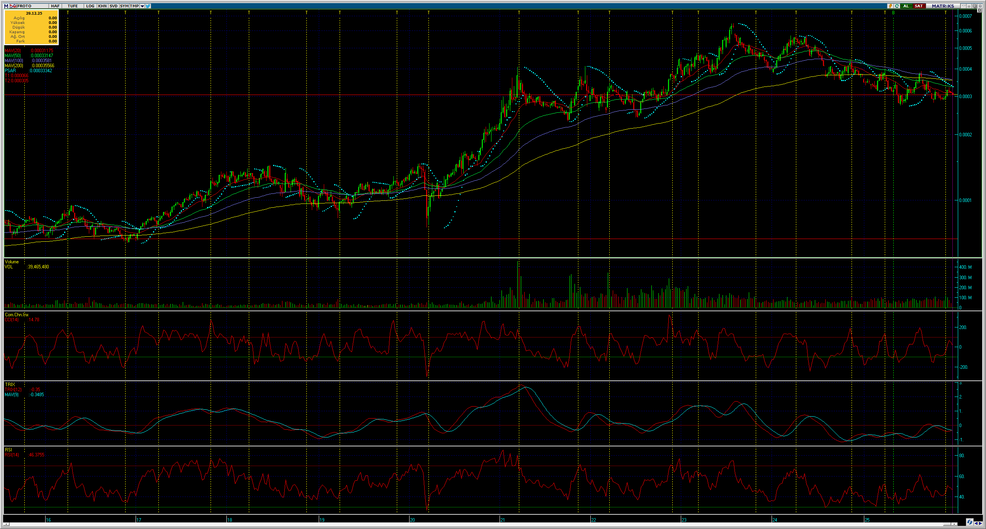Select the SYM toolbar item
Viewport: 986px width, 529px height.
click(x=124, y=6)
